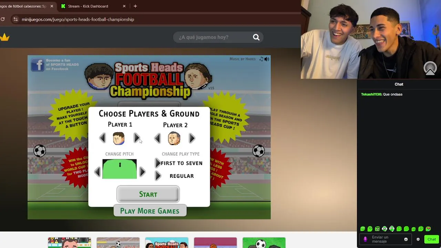Click the search magnifier icon
The image size is (441, 248).
click(256, 37)
